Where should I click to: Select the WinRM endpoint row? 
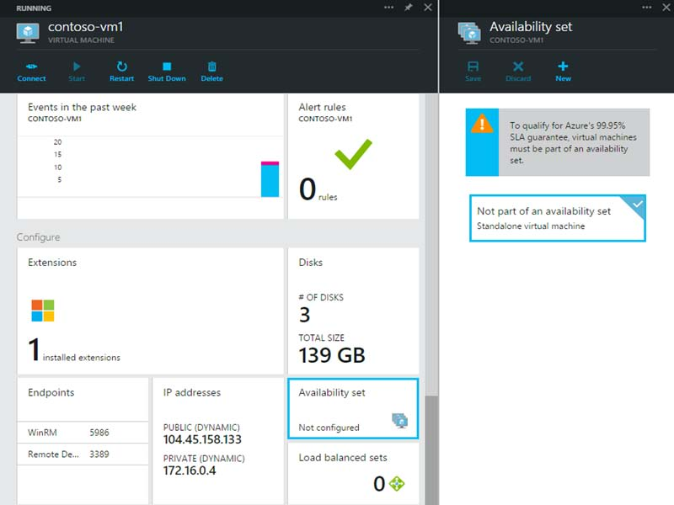(x=83, y=433)
